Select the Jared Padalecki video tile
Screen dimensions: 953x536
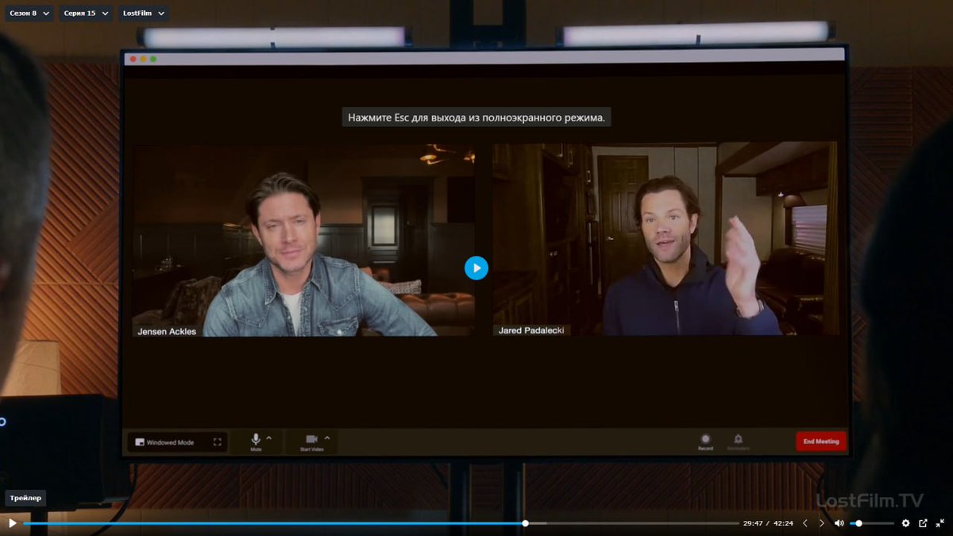coord(666,239)
